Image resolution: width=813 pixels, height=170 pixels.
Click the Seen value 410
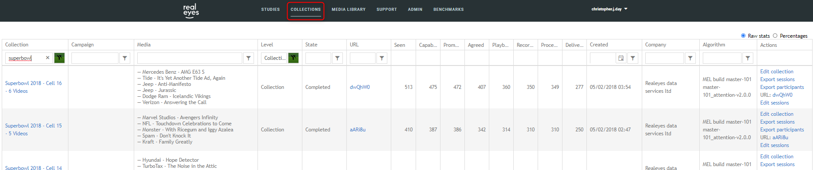pyautogui.click(x=409, y=130)
